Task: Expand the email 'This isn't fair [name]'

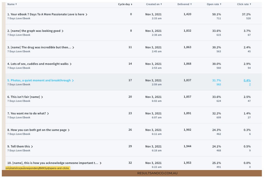Action: (42, 97)
